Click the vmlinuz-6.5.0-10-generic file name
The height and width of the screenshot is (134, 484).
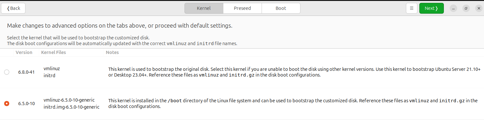tap(69, 100)
